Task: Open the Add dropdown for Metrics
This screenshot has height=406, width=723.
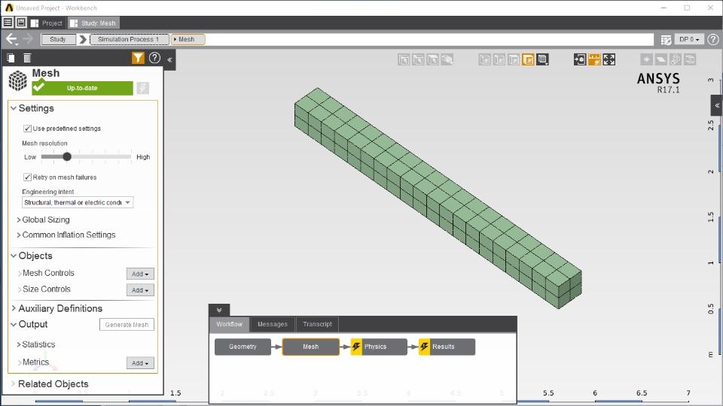Action: point(140,363)
